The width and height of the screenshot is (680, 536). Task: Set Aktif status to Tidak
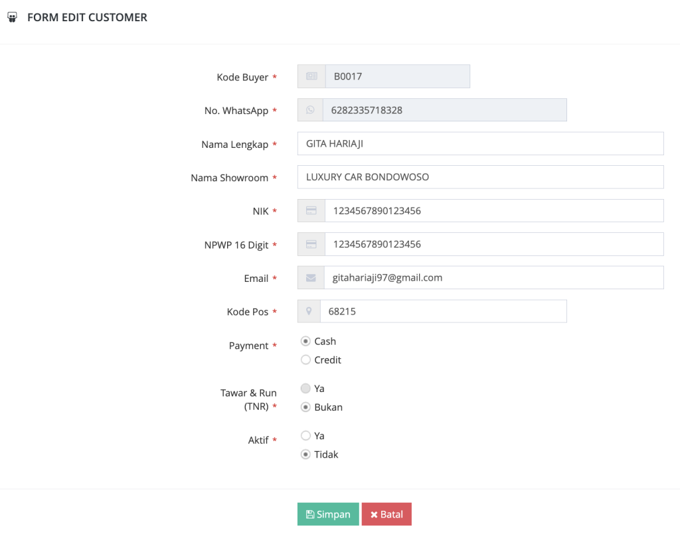[305, 454]
